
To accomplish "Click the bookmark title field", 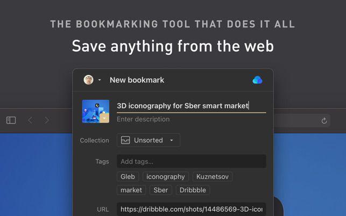I will tap(192, 106).
